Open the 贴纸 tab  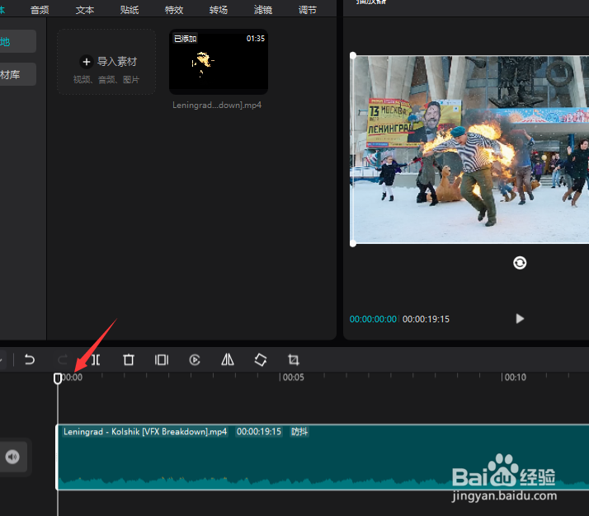coord(130,10)
